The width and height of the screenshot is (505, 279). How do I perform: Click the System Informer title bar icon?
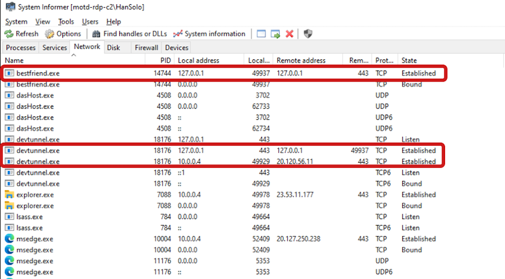[11, 6]
